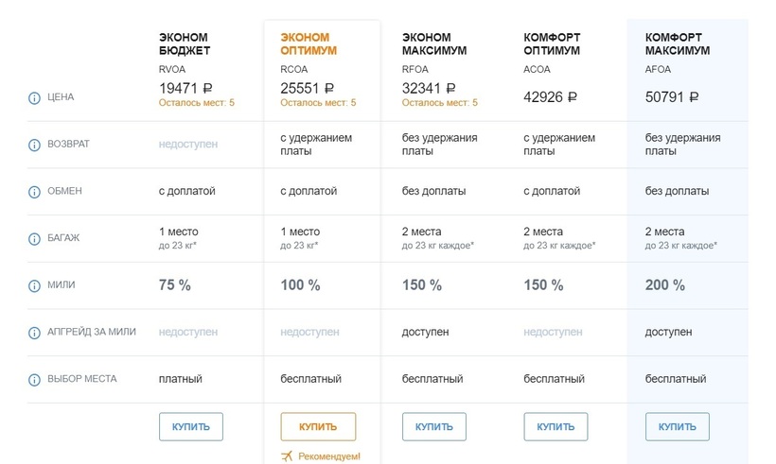The image size is (776, 464).
Task: Click the info icon next to ЦЕНА
Action: coord(34,98)
